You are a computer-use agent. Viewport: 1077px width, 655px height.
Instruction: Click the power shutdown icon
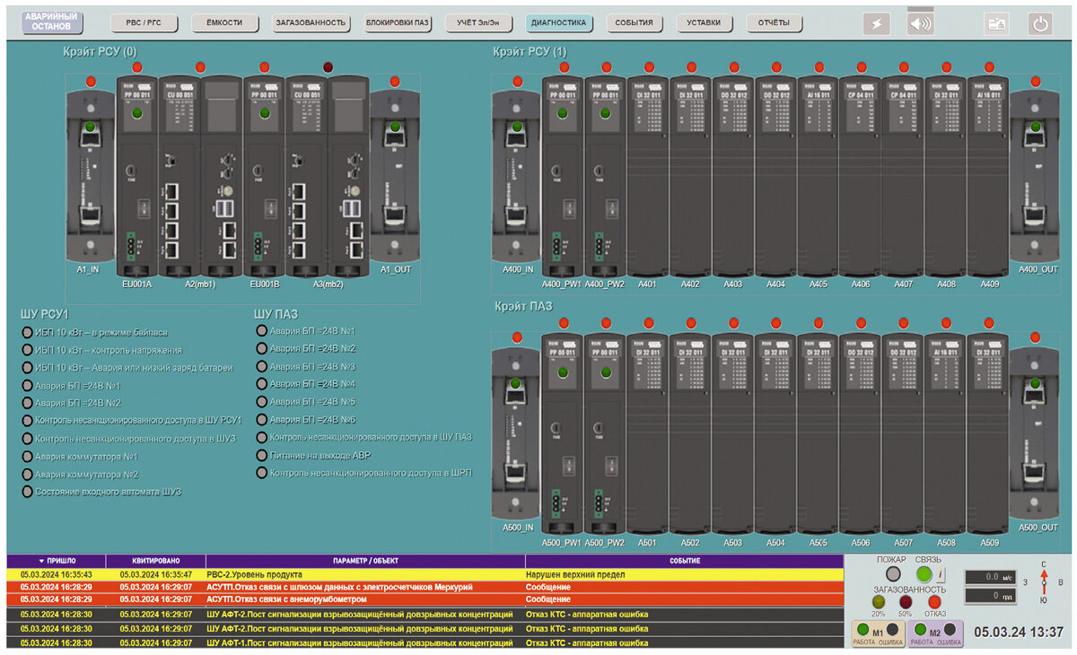tap(1042, 22)
